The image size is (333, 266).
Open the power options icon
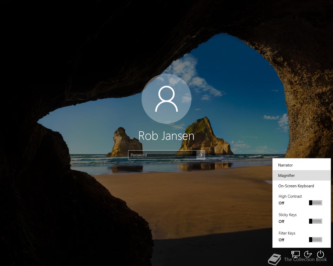click(x=321, y=254)
